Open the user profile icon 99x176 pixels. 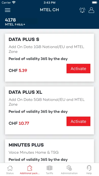pos(91,10)
